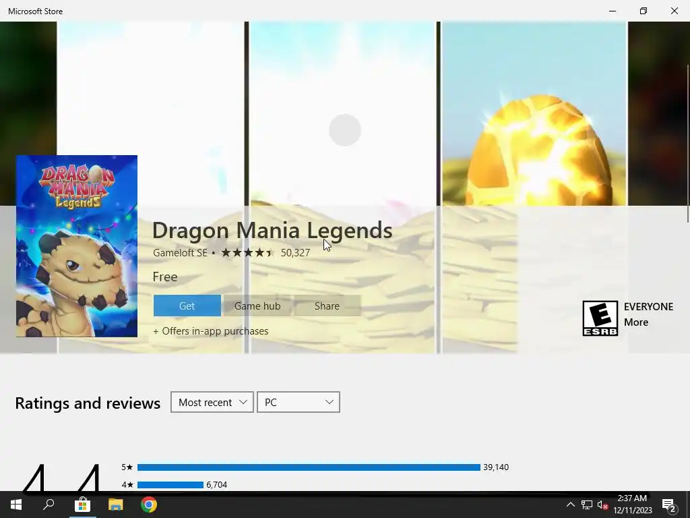Image resolution: width=690 pixels, height=518 pixels.
Task: Click the 50,327 ratings count
Action: [295, 253]
